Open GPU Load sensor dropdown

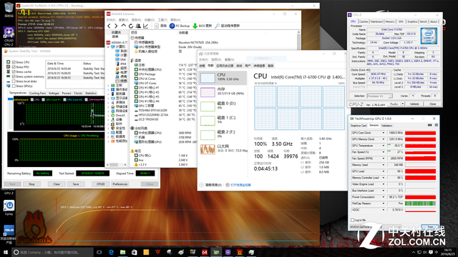tap(384, 171)
